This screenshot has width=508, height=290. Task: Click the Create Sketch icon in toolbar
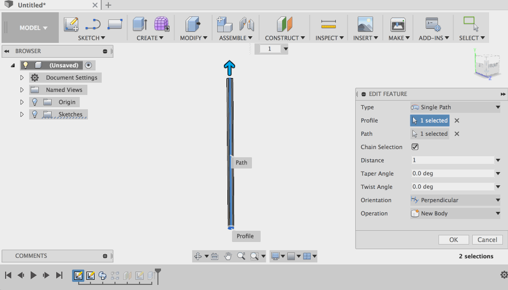(x=71, y=24)
